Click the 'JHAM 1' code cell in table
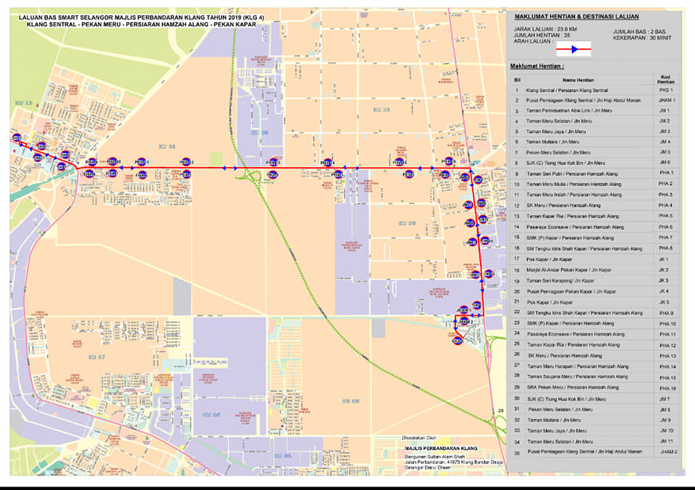 tap(667, 100)
